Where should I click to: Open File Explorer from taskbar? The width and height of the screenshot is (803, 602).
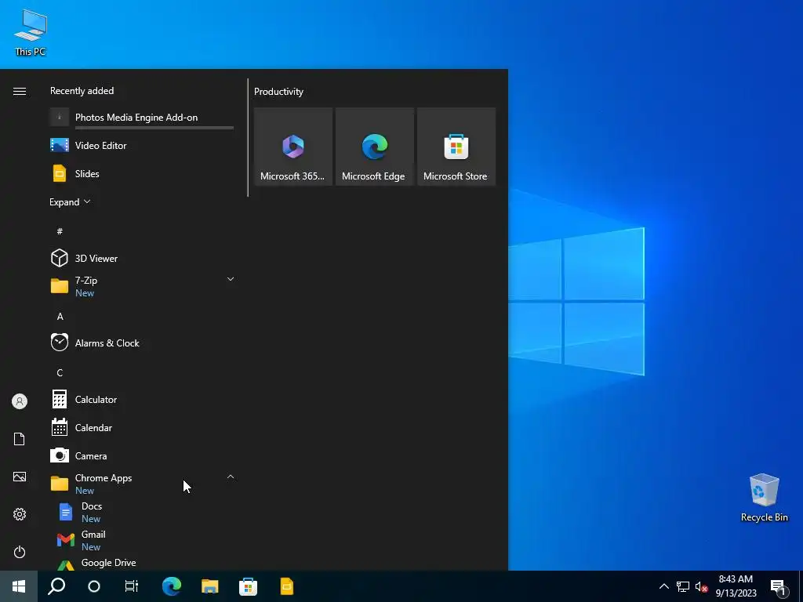click(210, 586)
